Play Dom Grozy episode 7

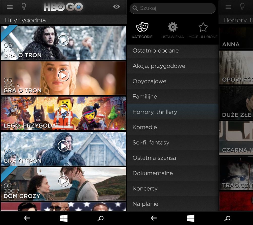click(x=63, y=181)
